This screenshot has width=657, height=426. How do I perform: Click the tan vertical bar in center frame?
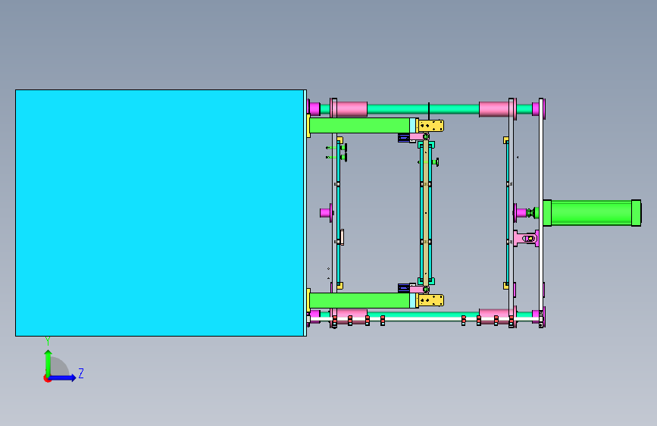pyautogui.click(x=426, y=212)
